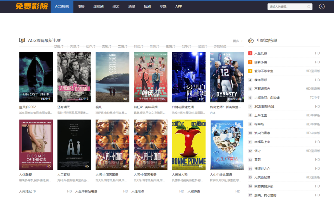The image size is (334, 197).
Task: Click the orange rank 2 badge
Action: 250,62
